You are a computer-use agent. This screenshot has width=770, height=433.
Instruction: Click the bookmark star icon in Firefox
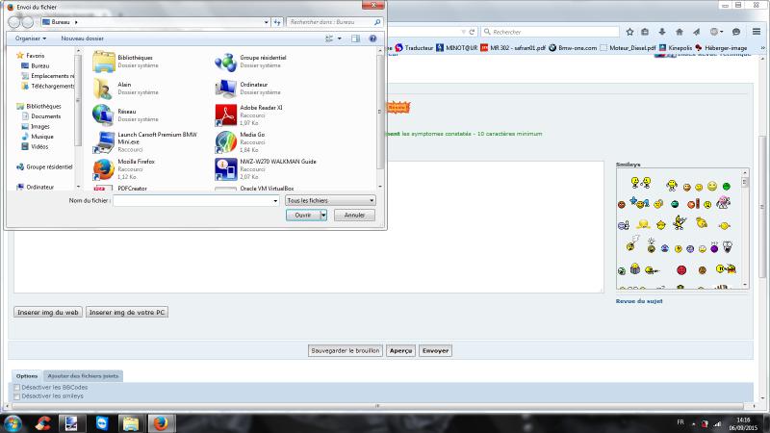[629, 32]
